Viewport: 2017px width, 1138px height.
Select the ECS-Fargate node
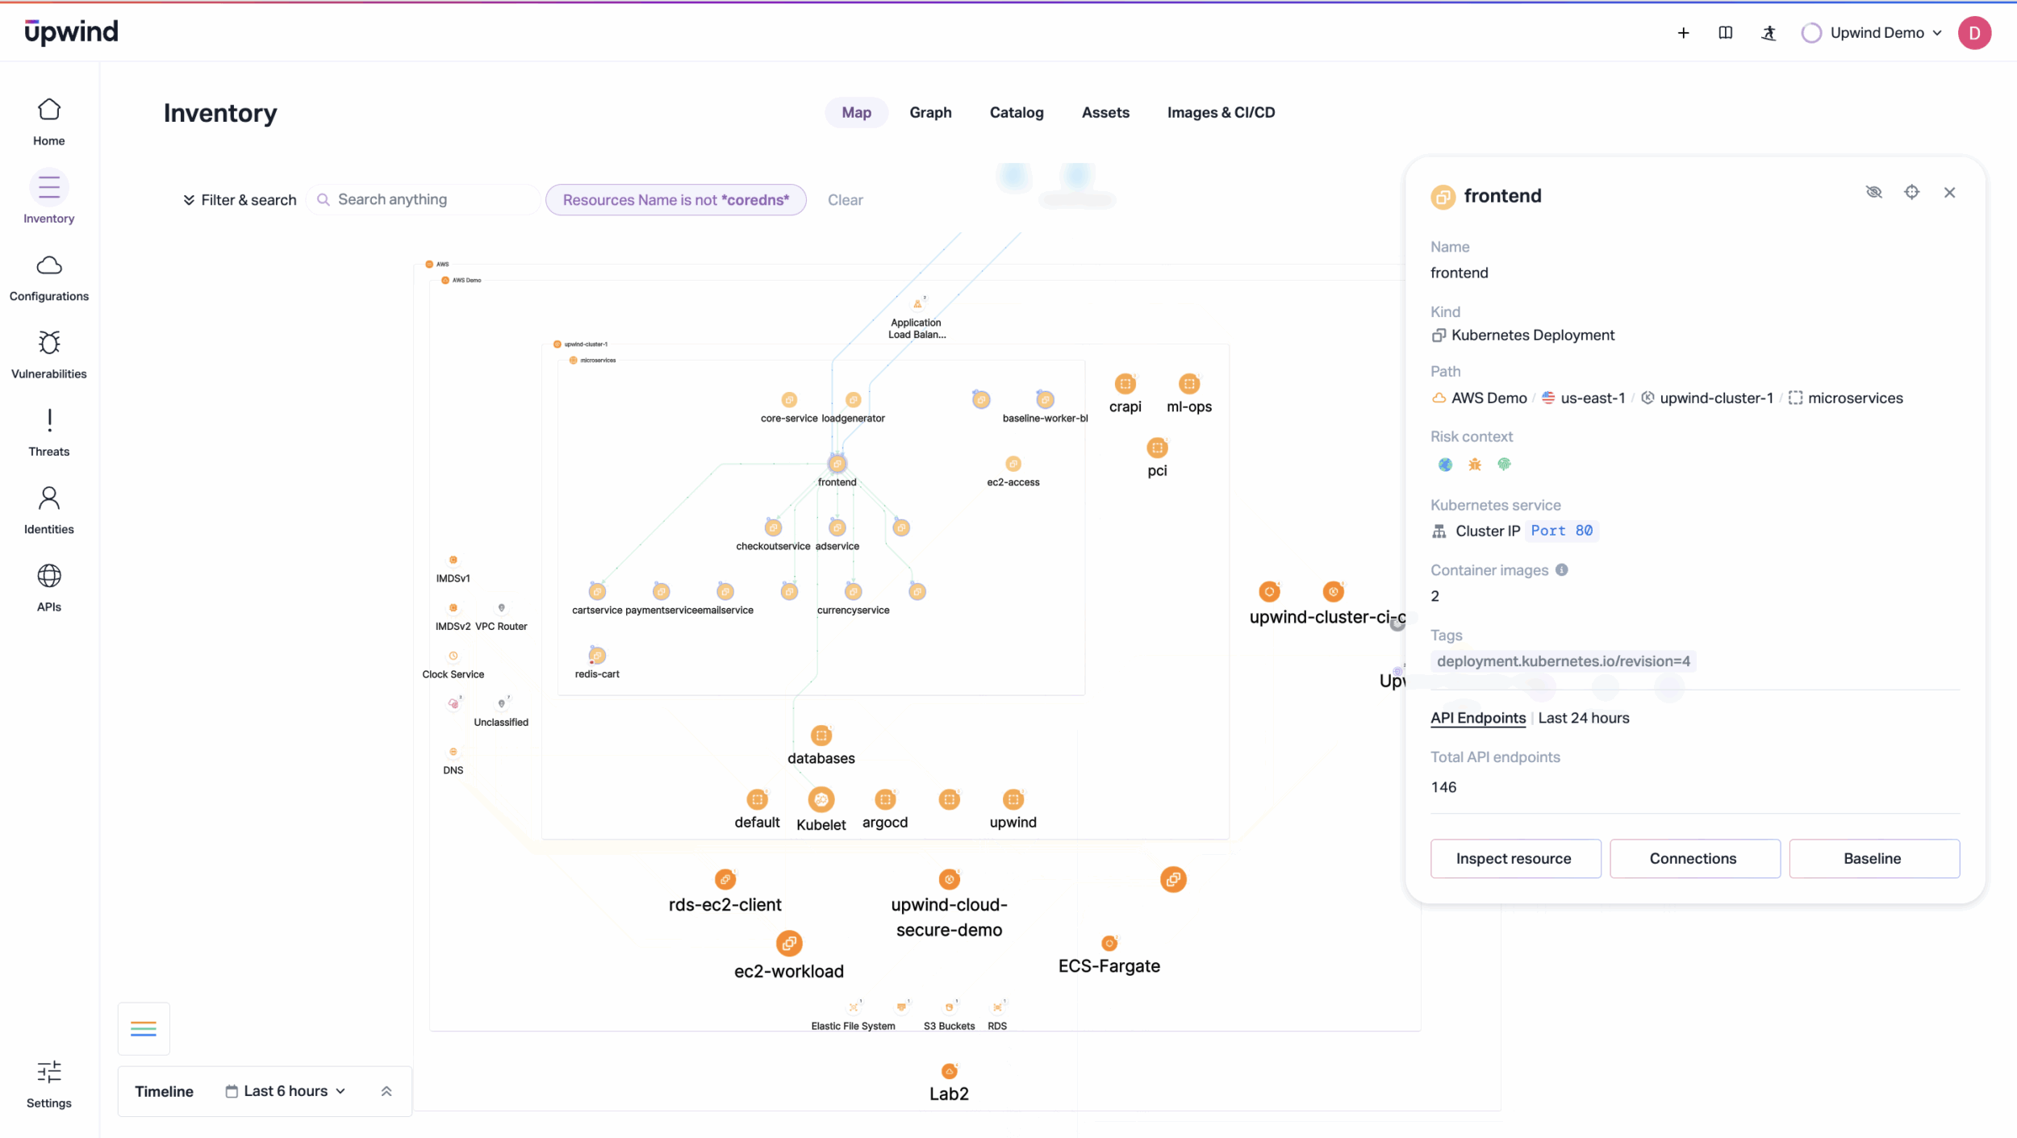click(x=1109, y=943)
